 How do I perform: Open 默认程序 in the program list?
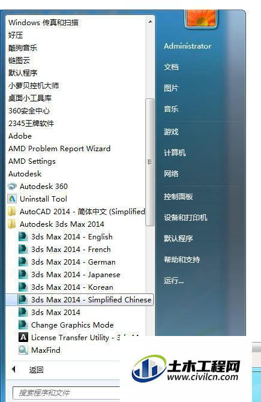23,73
